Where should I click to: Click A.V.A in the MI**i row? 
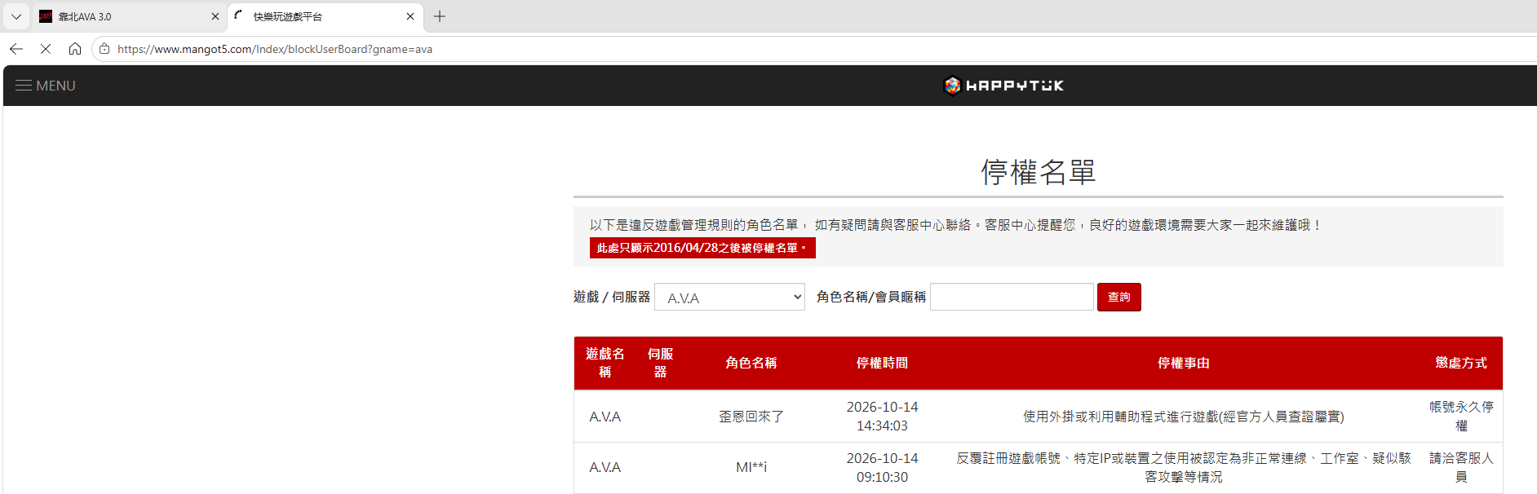pyautogui.click(x=605, y=467)
